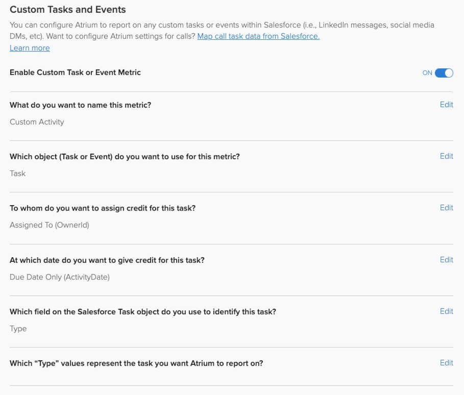Edit the Type values Atrium reports on
464x395 pixels.
[446, 362]
